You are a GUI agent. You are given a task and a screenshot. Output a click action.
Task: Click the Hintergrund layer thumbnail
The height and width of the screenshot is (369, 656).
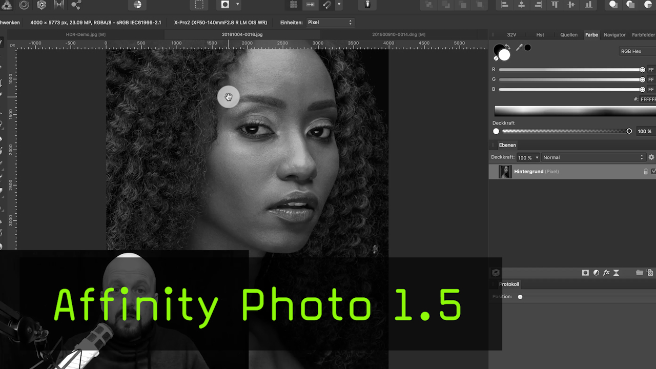[505, 171]
